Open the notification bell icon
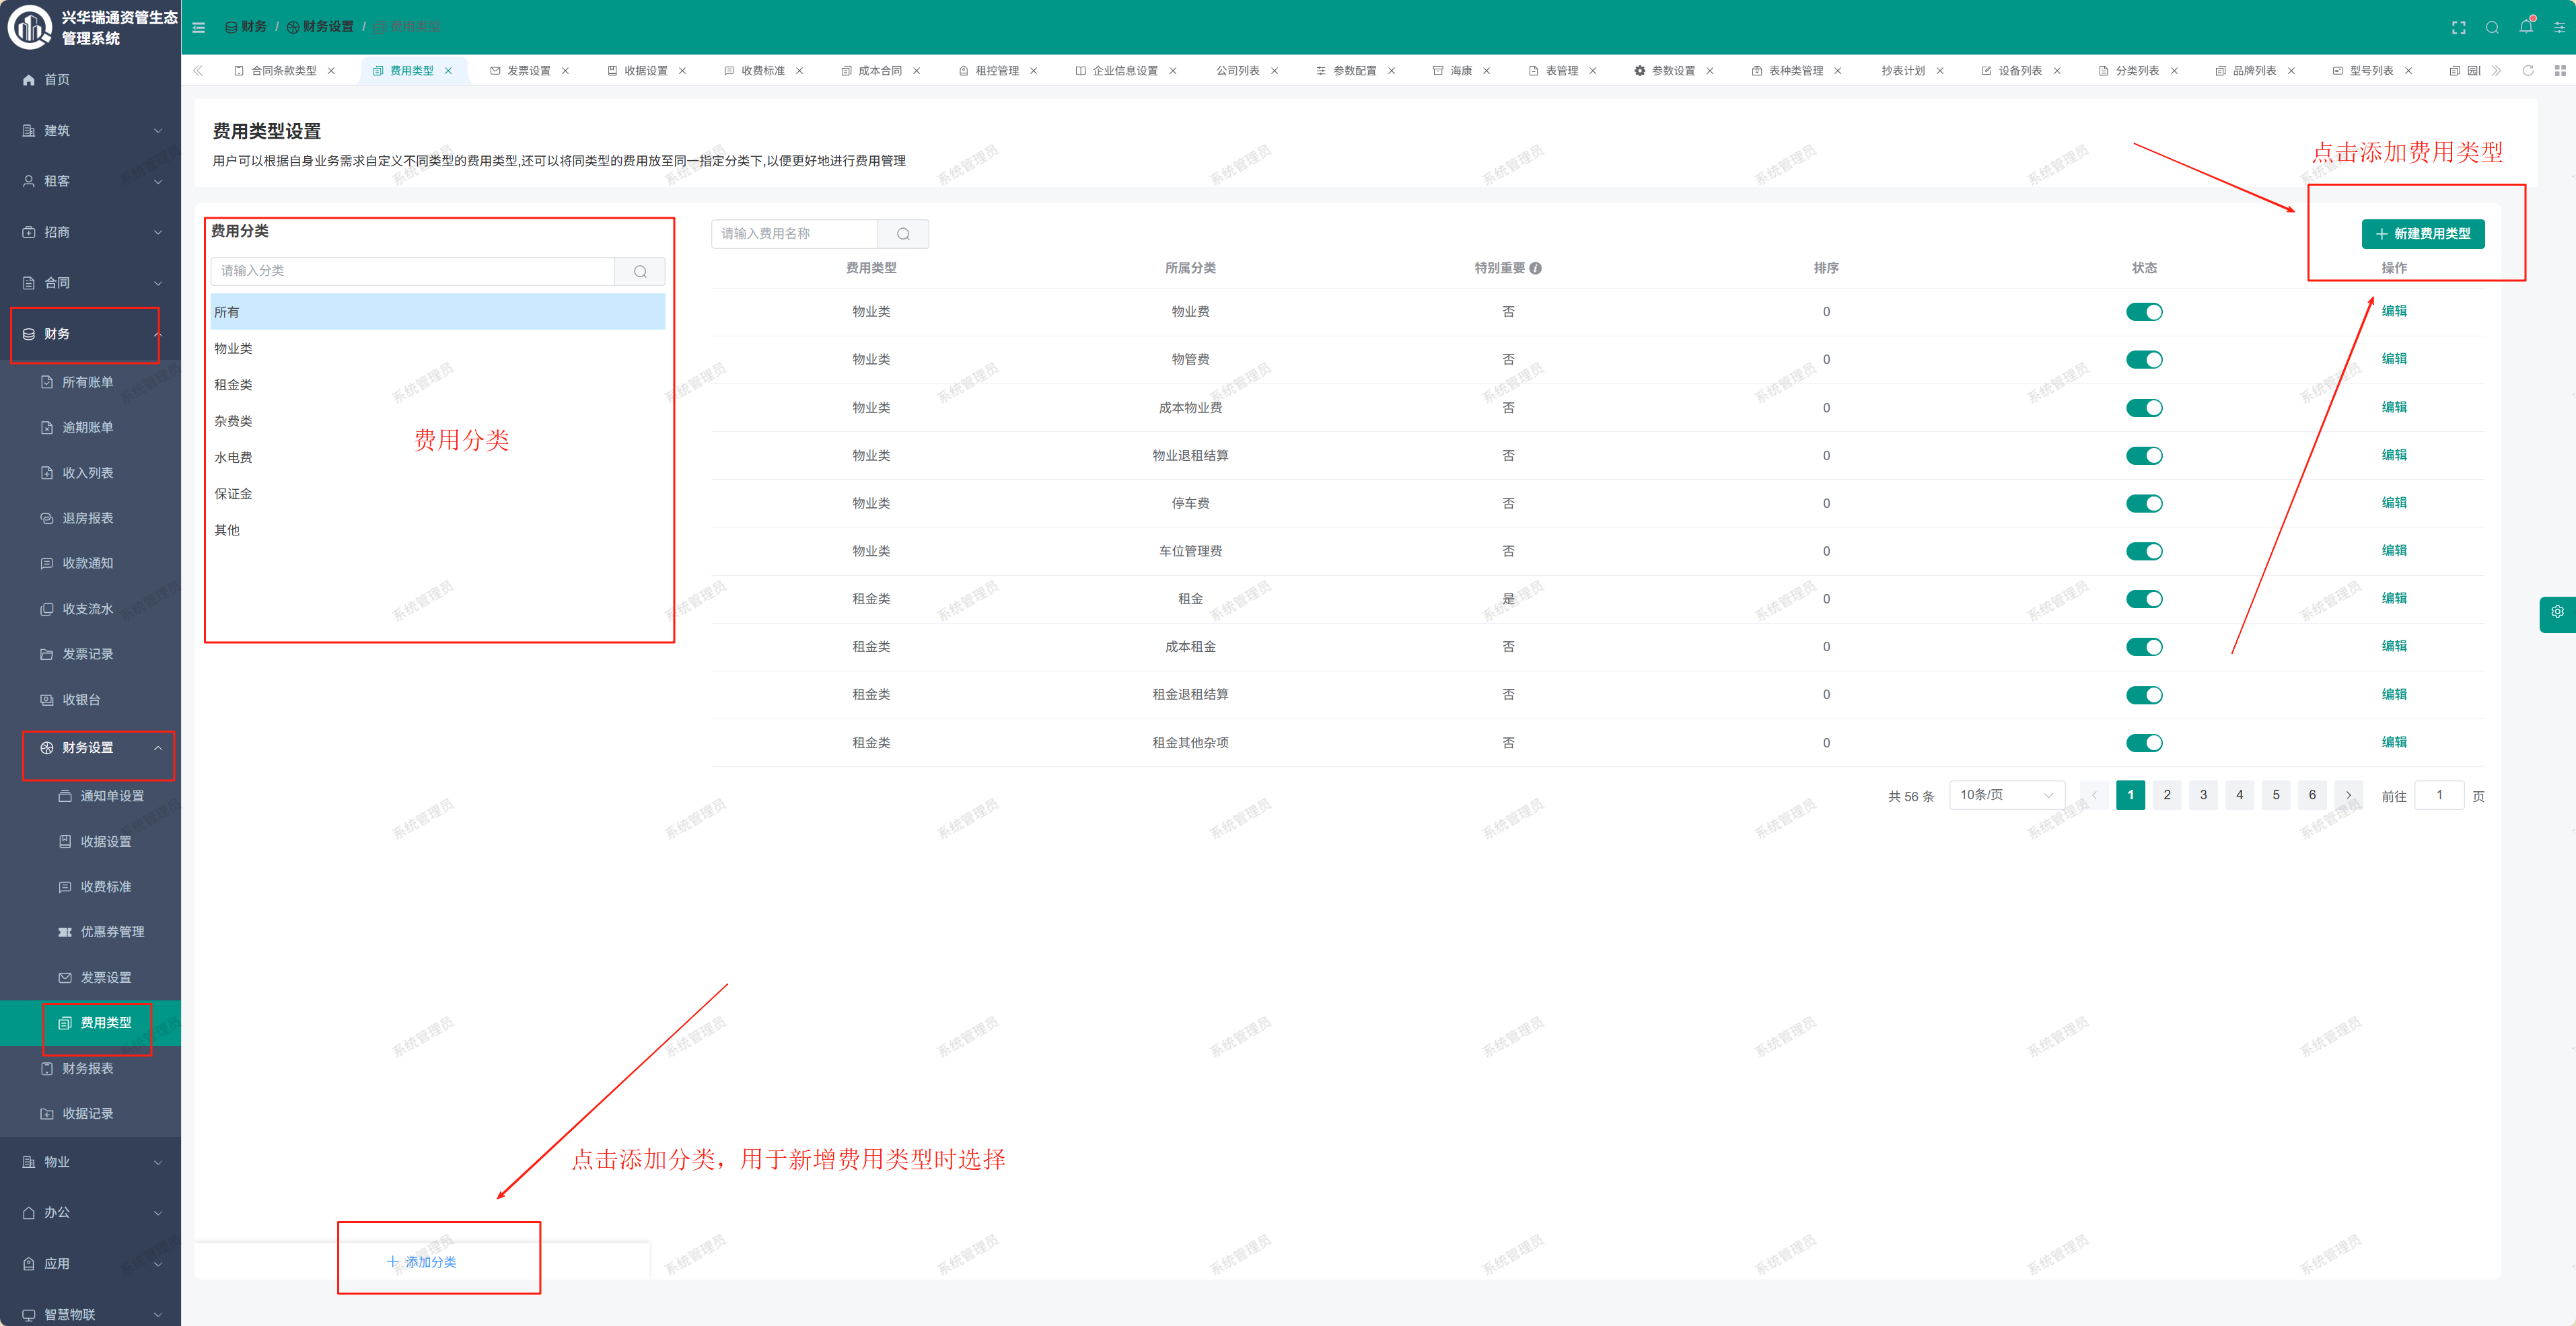 click(2526, 27)
